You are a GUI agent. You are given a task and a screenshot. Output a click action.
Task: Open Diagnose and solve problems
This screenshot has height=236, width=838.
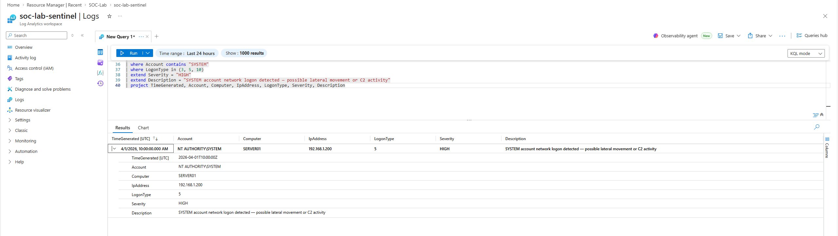(x=43, y=89)
